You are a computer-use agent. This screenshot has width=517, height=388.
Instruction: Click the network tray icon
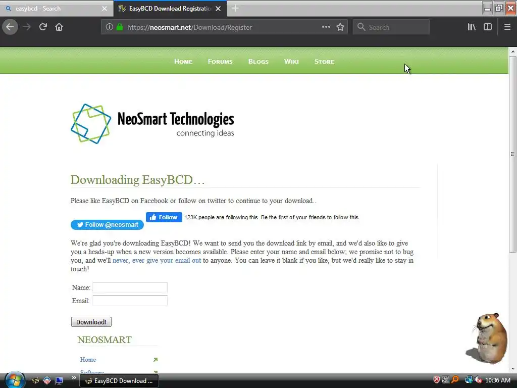pyautogui.click(x=469, y=380)
